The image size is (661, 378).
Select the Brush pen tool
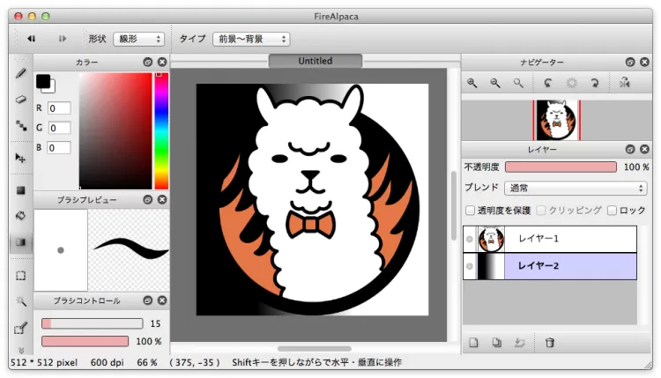coord(20,74)
